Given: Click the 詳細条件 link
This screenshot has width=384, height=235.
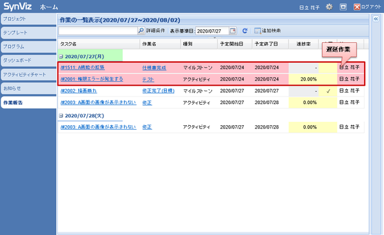Looking at the screenshot, I should point(156,31).
